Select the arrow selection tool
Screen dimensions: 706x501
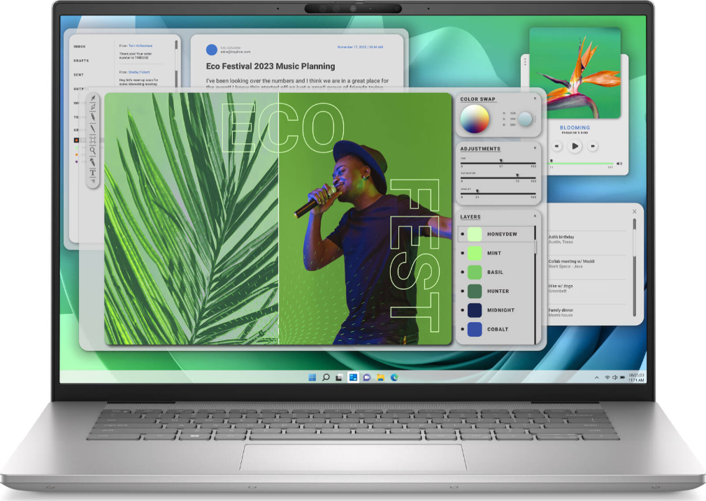point(92,99)
